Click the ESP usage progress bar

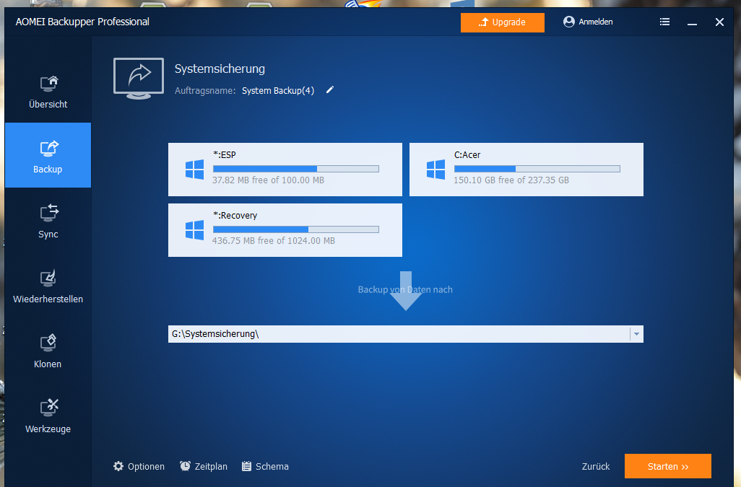(x=296, y=169)
